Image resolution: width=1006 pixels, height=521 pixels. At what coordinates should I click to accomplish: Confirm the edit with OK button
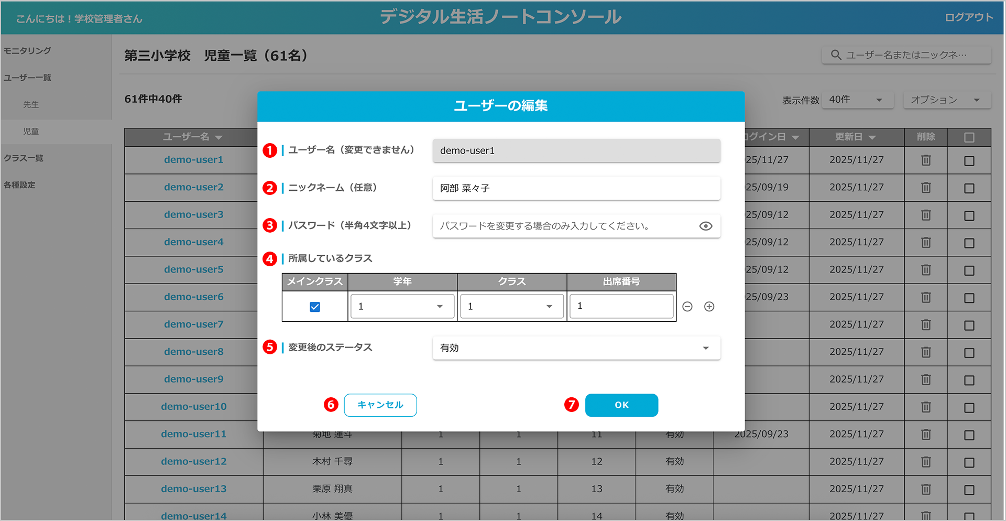click(x=621, y=405)
